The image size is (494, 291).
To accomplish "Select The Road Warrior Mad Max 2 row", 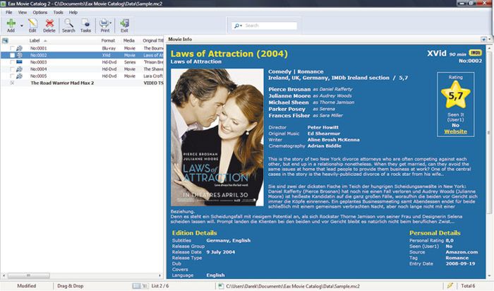I will click(x=82, y=83).
